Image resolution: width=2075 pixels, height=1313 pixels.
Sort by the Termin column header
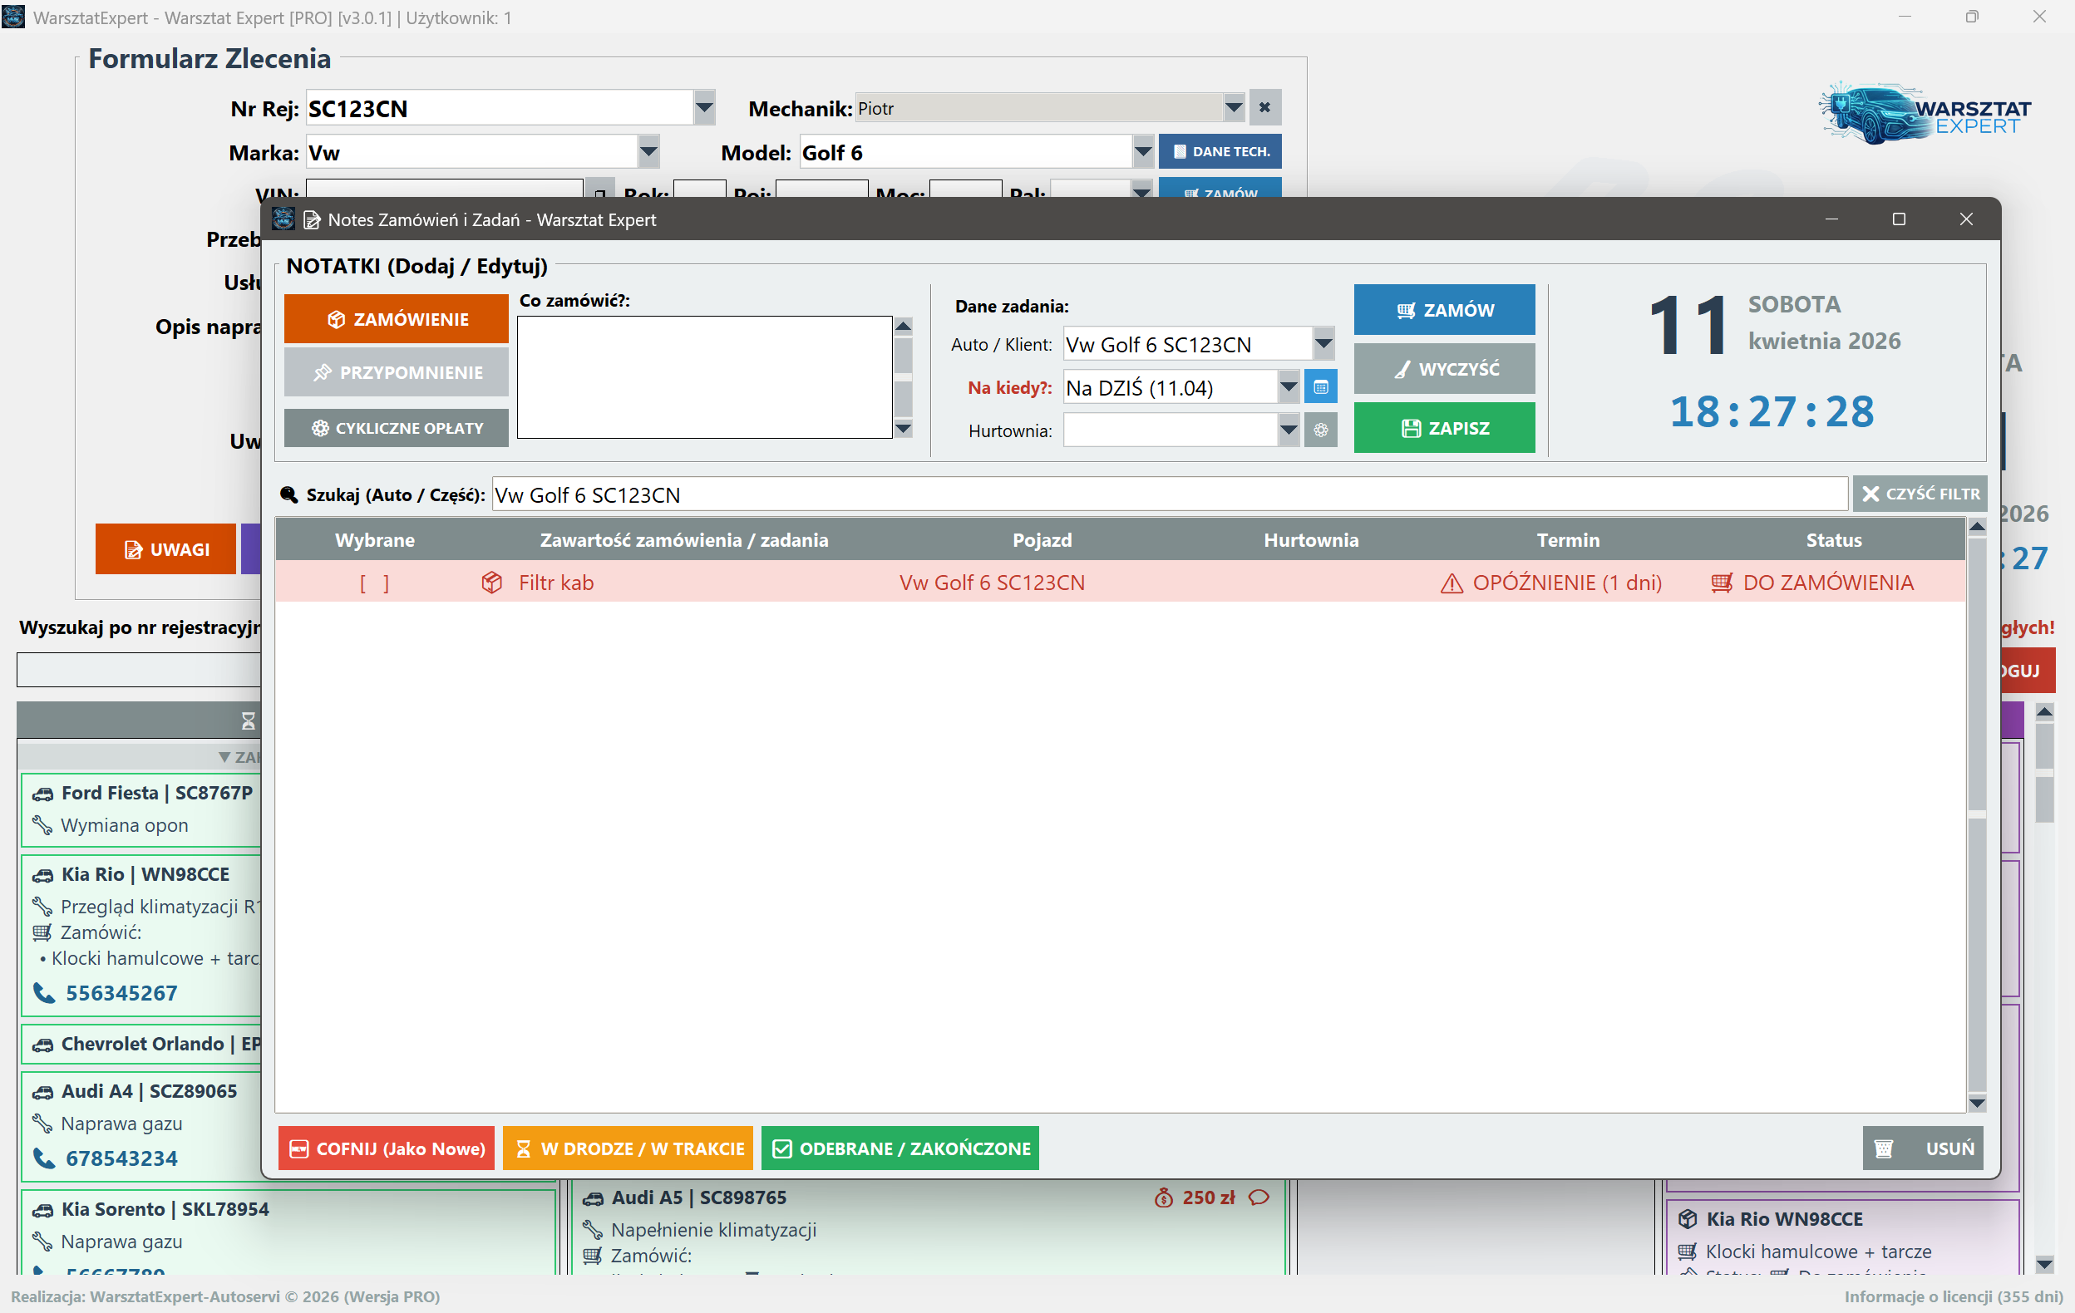[x=1567, y=540]
